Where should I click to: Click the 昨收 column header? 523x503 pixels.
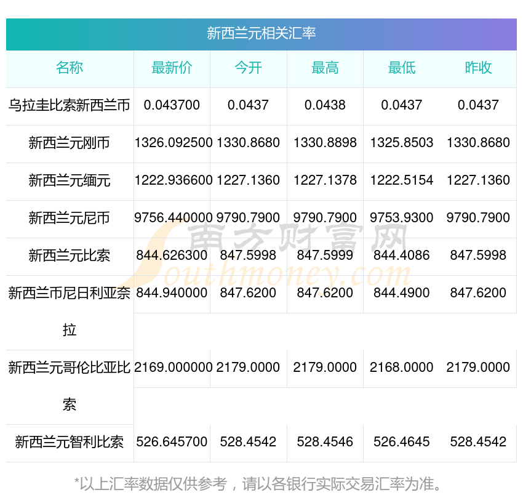pyautogui.click(x=478, y=68)
